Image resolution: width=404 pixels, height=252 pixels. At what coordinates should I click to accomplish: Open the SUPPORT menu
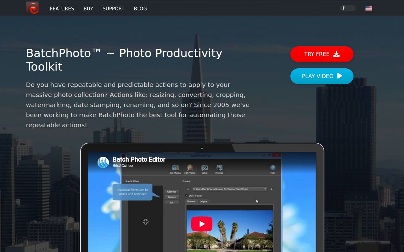(113, 9)
